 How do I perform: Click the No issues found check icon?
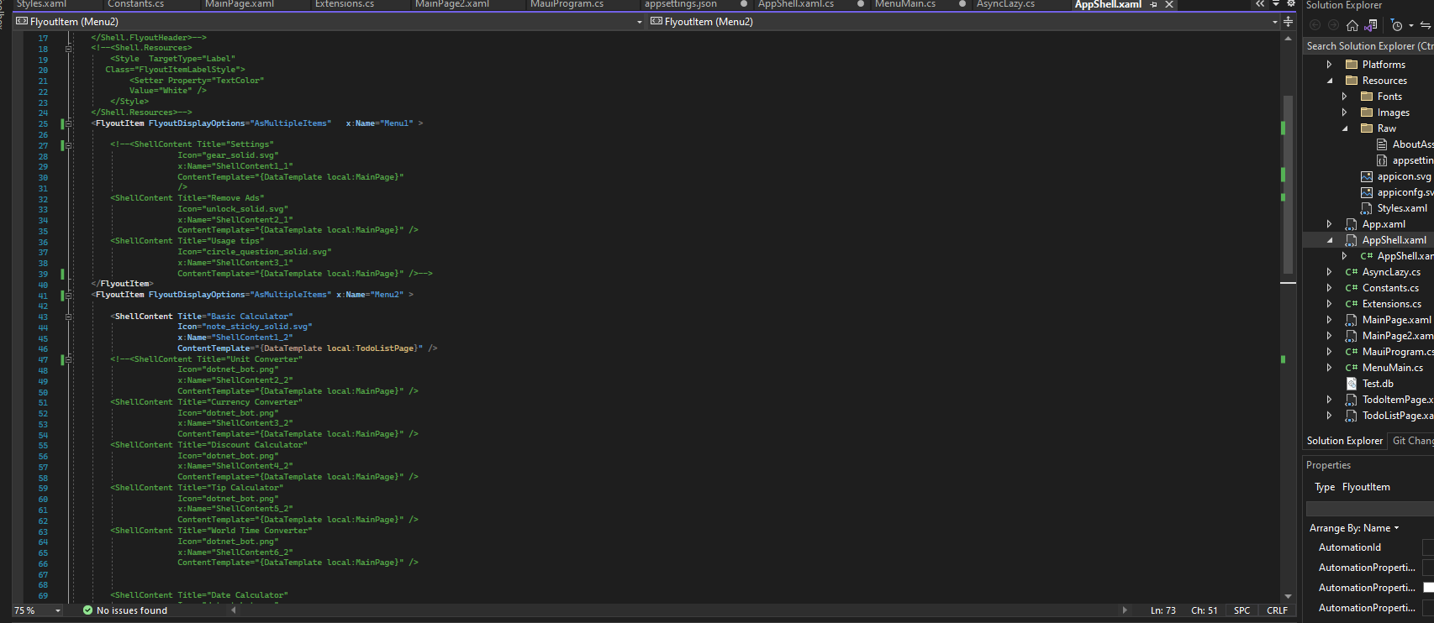pyautogui.click(x=87, y=610)
